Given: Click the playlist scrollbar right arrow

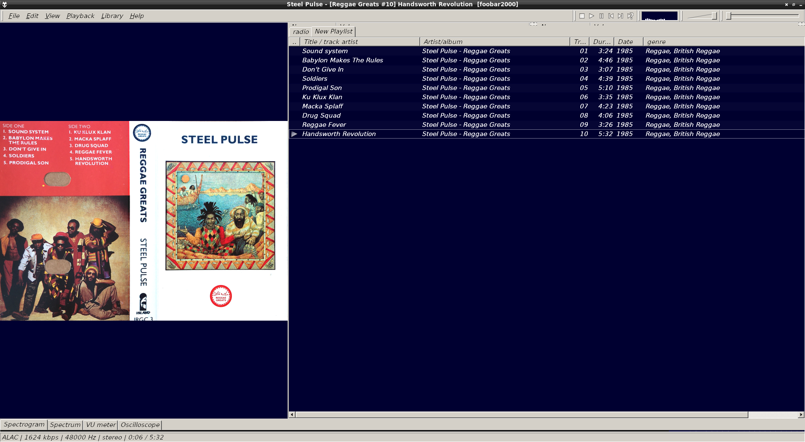Looking at the screenshot, I should coord(801,415).
